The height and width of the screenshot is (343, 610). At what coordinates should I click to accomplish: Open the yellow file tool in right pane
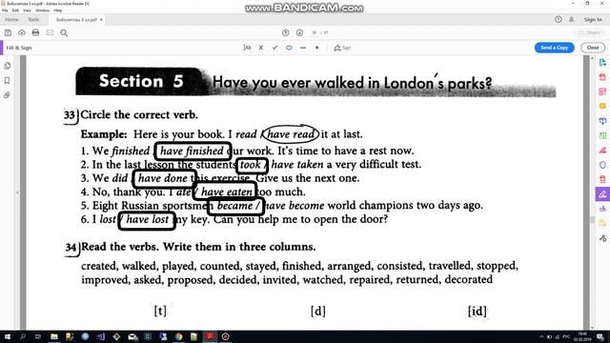(x=602, y=223)
